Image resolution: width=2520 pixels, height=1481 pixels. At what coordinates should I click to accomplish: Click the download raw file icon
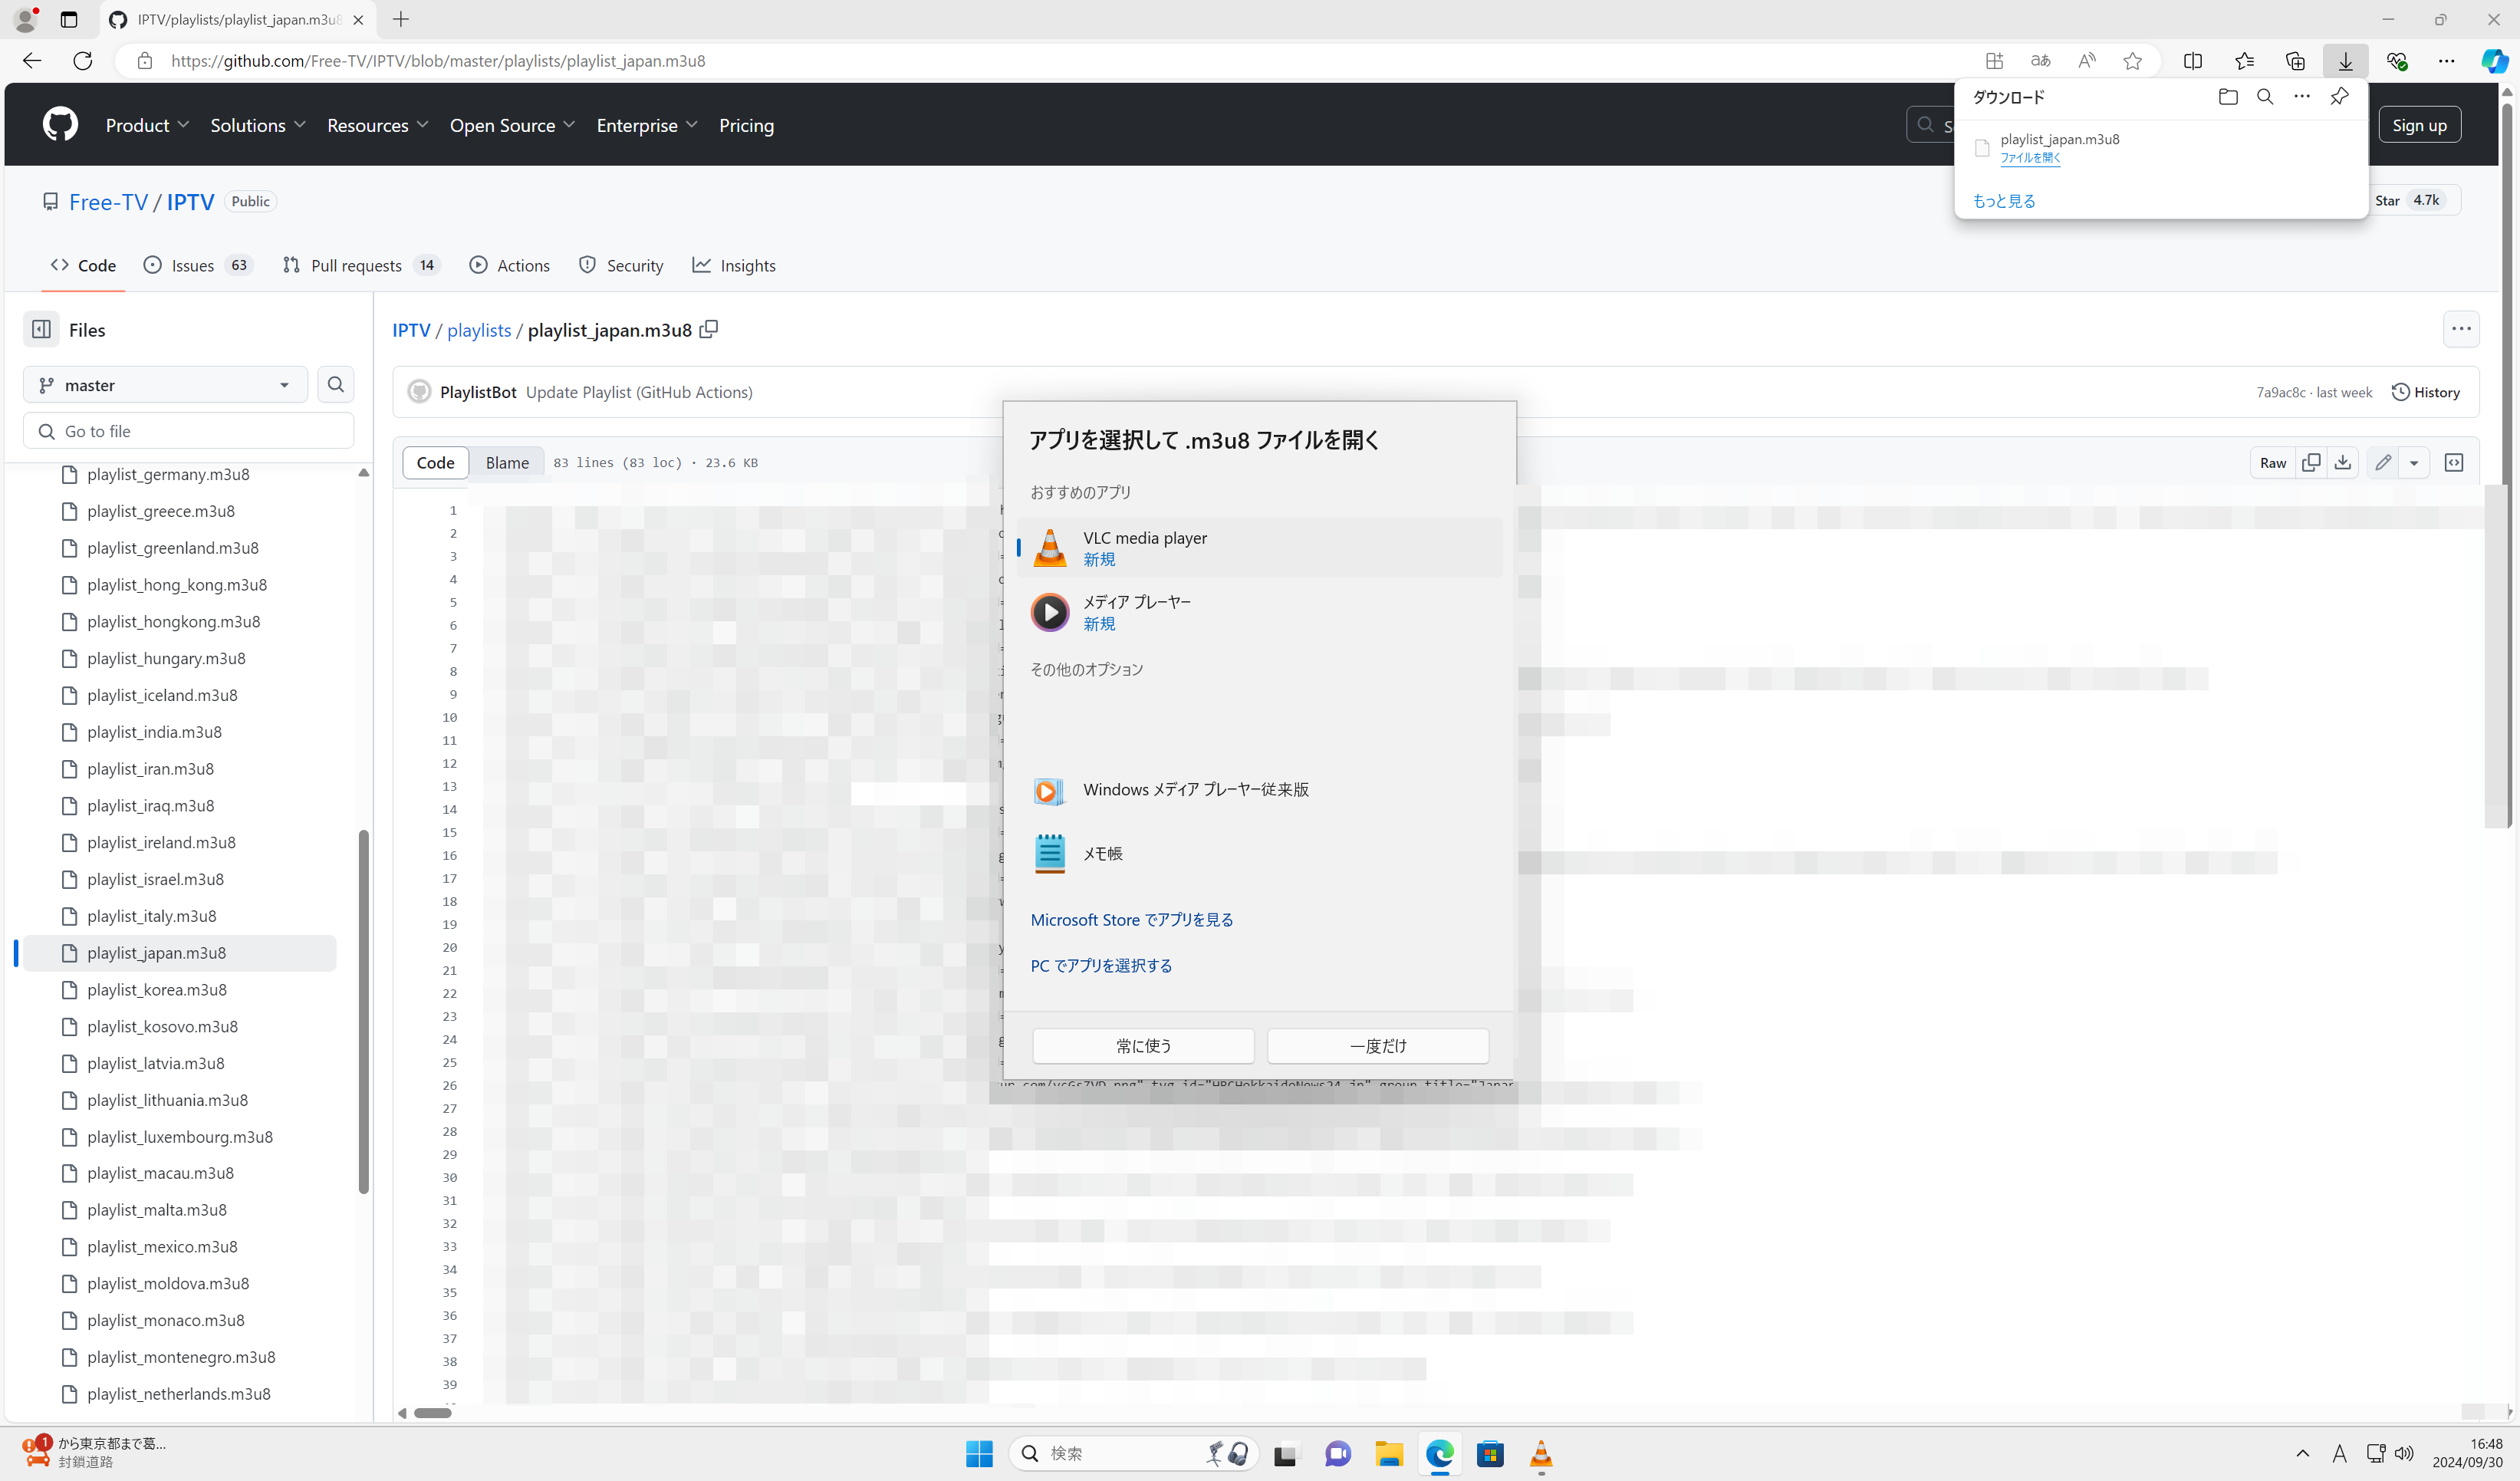tap(2342, 462)
